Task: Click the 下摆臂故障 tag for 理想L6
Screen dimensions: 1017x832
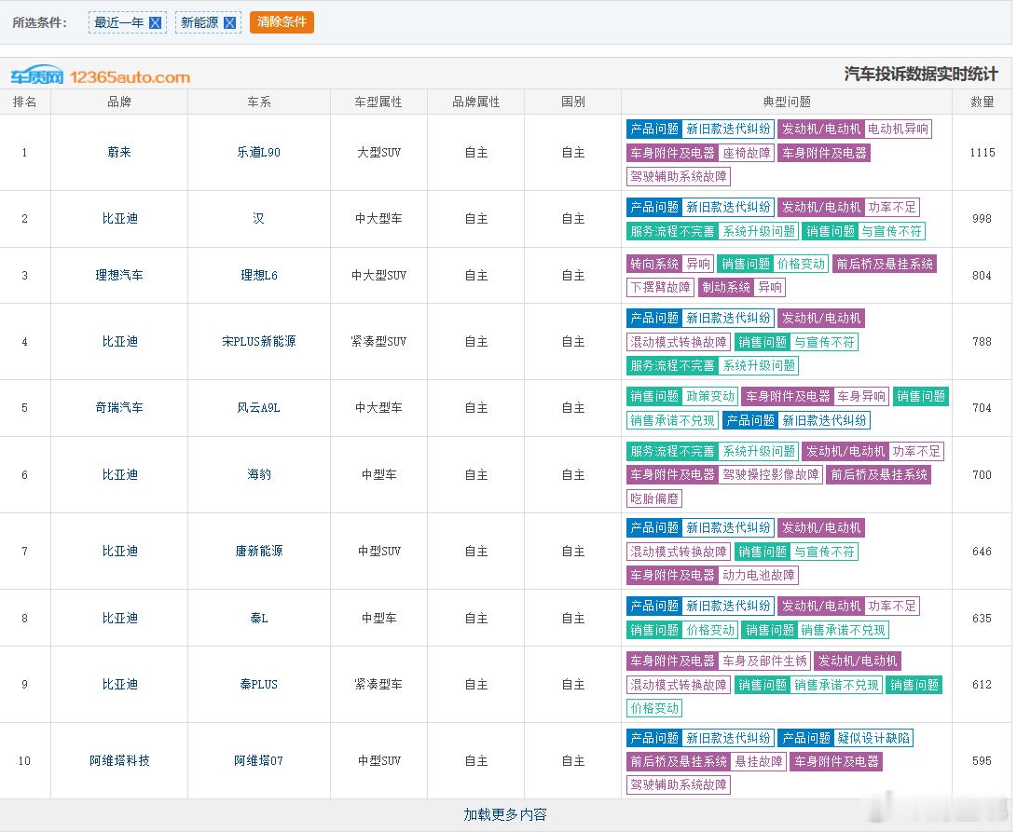Action: 660,287
